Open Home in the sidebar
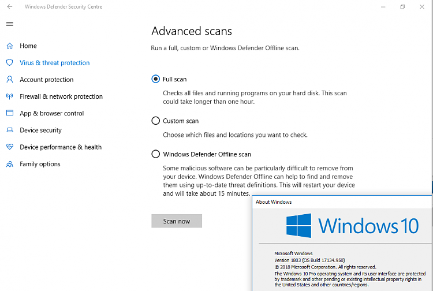Image resolution: width=433 pixels, height=291 pixels. (28, 46)
